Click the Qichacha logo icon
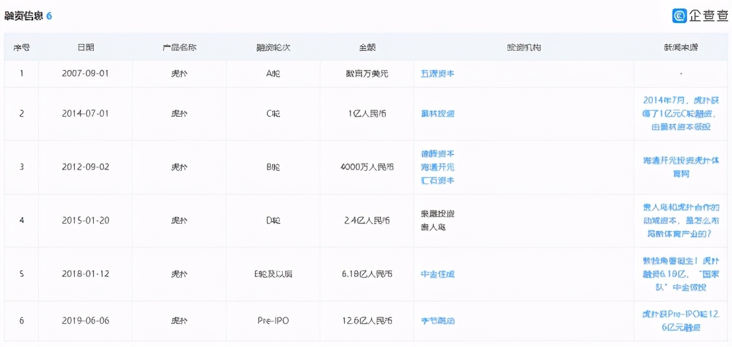The width and height of the screenshot is (732, 347). (x=680, y=16)
